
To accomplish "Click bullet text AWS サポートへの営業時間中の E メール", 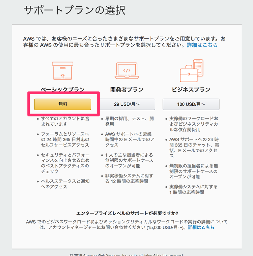I will point(130,139).
